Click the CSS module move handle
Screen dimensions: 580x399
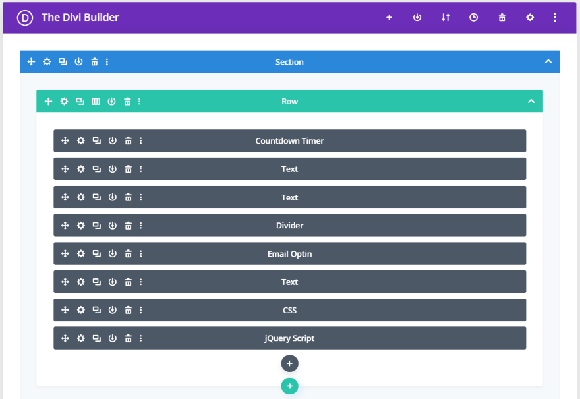click(x=65, y=310)
